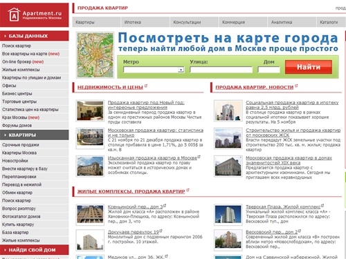Open the Фотокаталог домов link
The width and height of the screenshot is (346, 259).
pos(21,217)
